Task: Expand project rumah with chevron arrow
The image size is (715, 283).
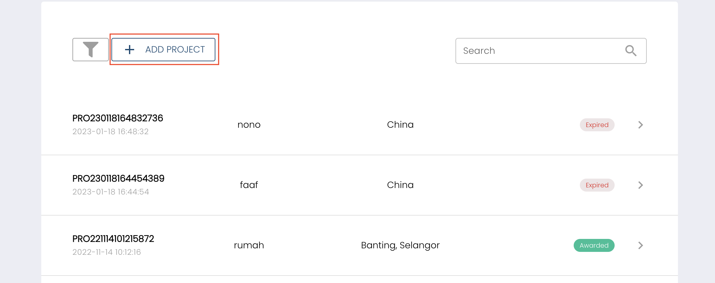Action: (640, 245)
